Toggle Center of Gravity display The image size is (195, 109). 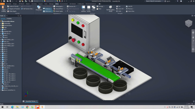pos(13,6)
